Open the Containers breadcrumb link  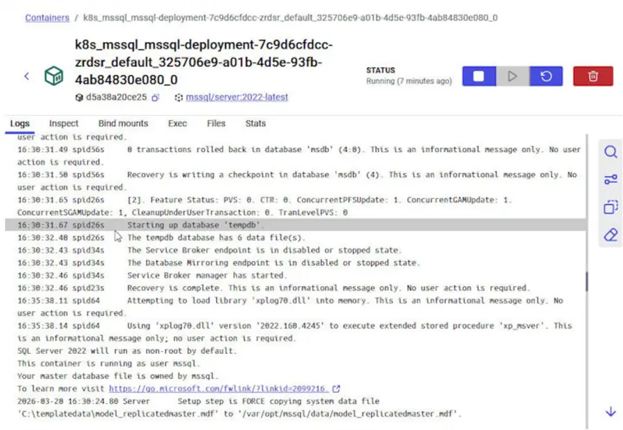point(47,18)
